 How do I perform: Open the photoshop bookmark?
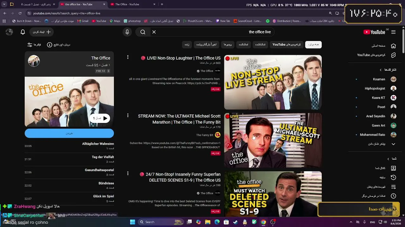tap(132, 21)
